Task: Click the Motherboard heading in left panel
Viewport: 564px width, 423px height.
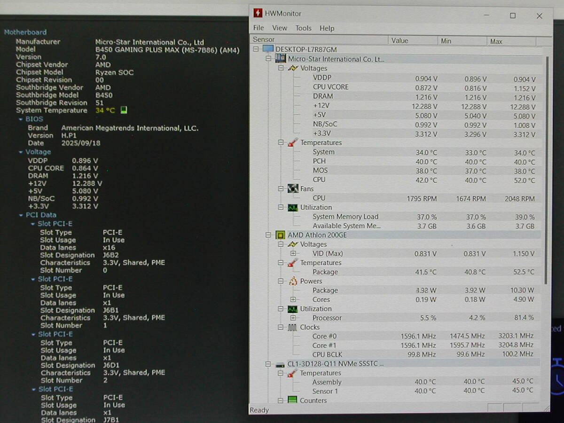Action: 25,32
